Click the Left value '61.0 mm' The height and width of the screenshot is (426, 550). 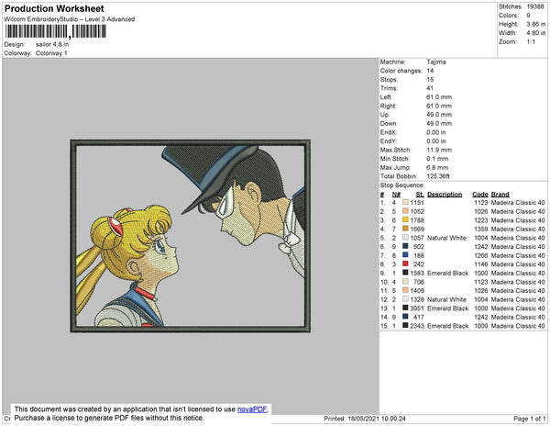point(439,97)
